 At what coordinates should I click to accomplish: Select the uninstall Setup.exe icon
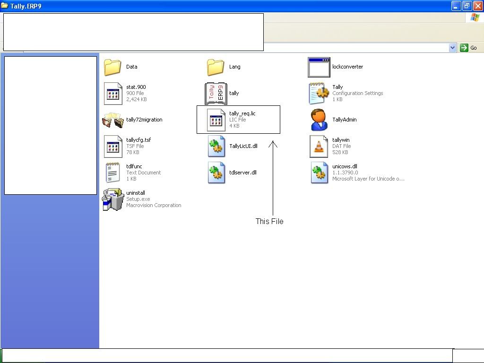pyautogui.click(x=112, y=199)
